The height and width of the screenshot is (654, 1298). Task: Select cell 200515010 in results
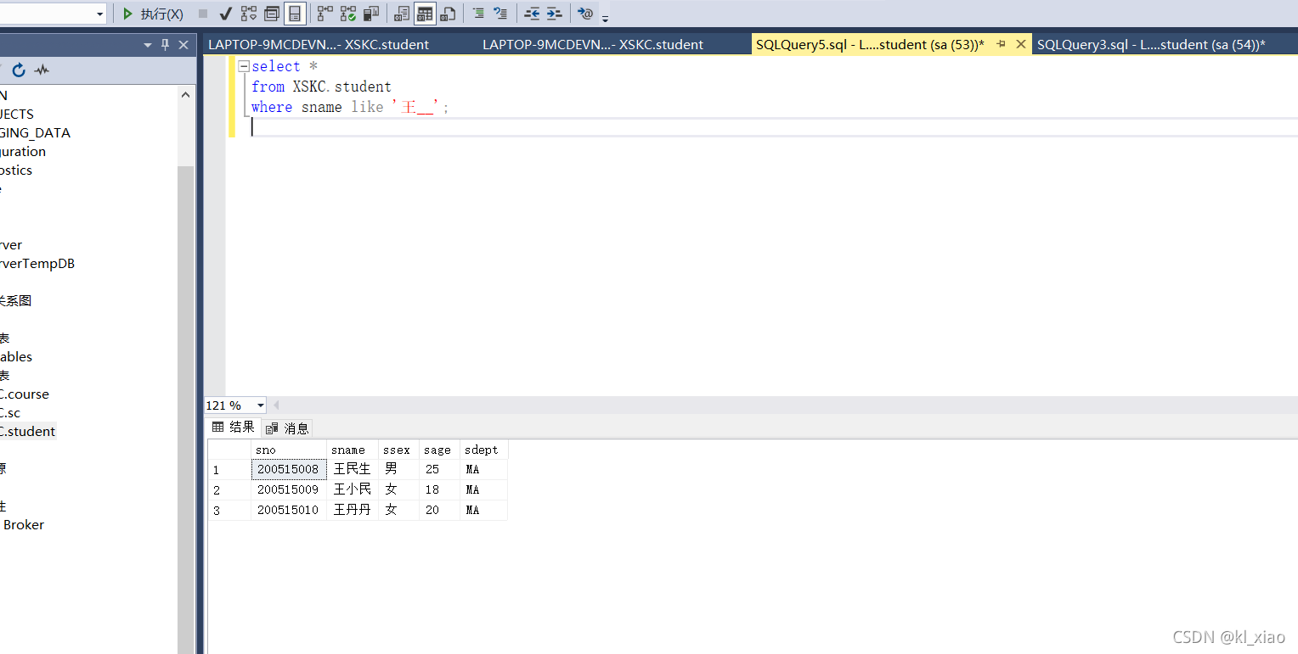[289, 510]
